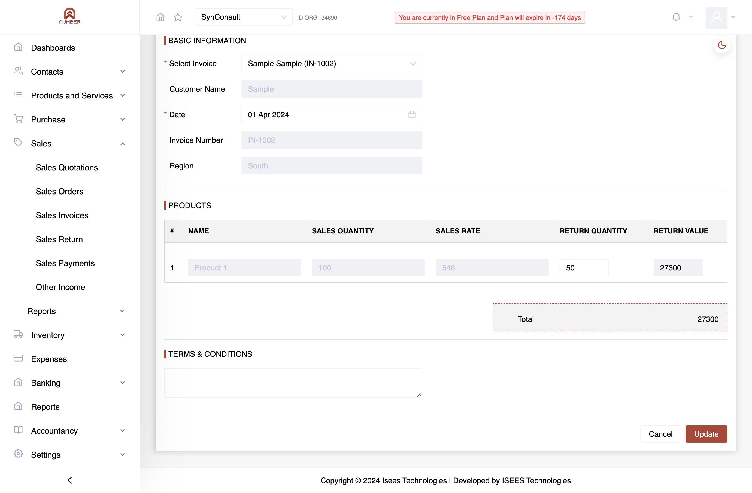Open Sales Quotations menu item
The image size is (752, 493).
67,168
